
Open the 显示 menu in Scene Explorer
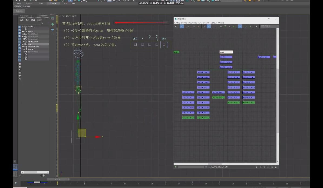27,20
